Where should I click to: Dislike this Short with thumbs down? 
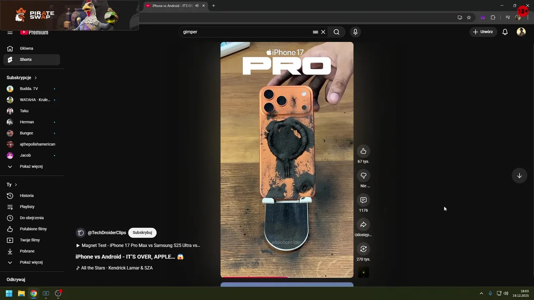[363, 175]
